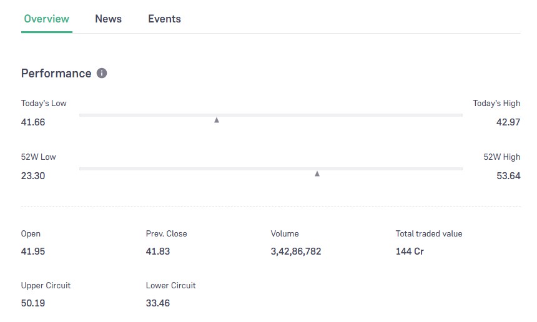Click the today's low-high range bar
Image resolution: width=537 pixels, height=322 pixels.
pyautogui.click(x=270, y=115)
